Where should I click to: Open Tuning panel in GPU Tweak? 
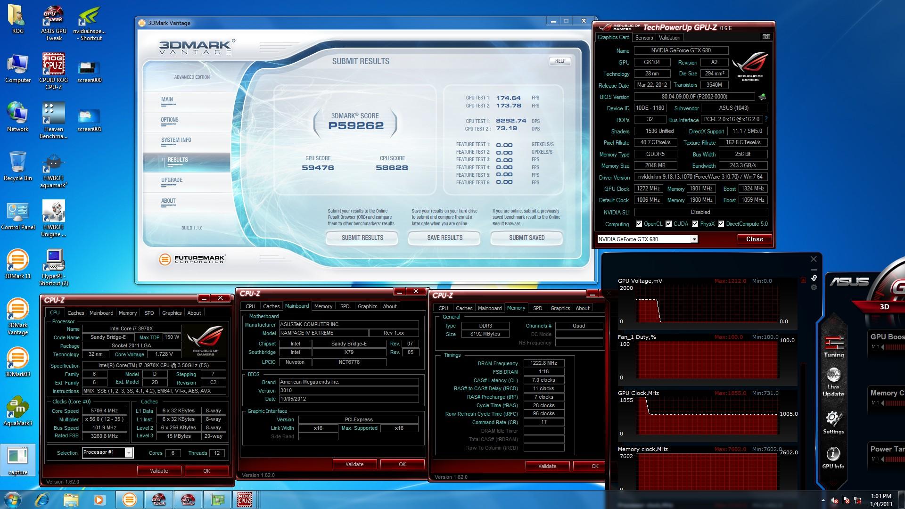tap(834, 346)
